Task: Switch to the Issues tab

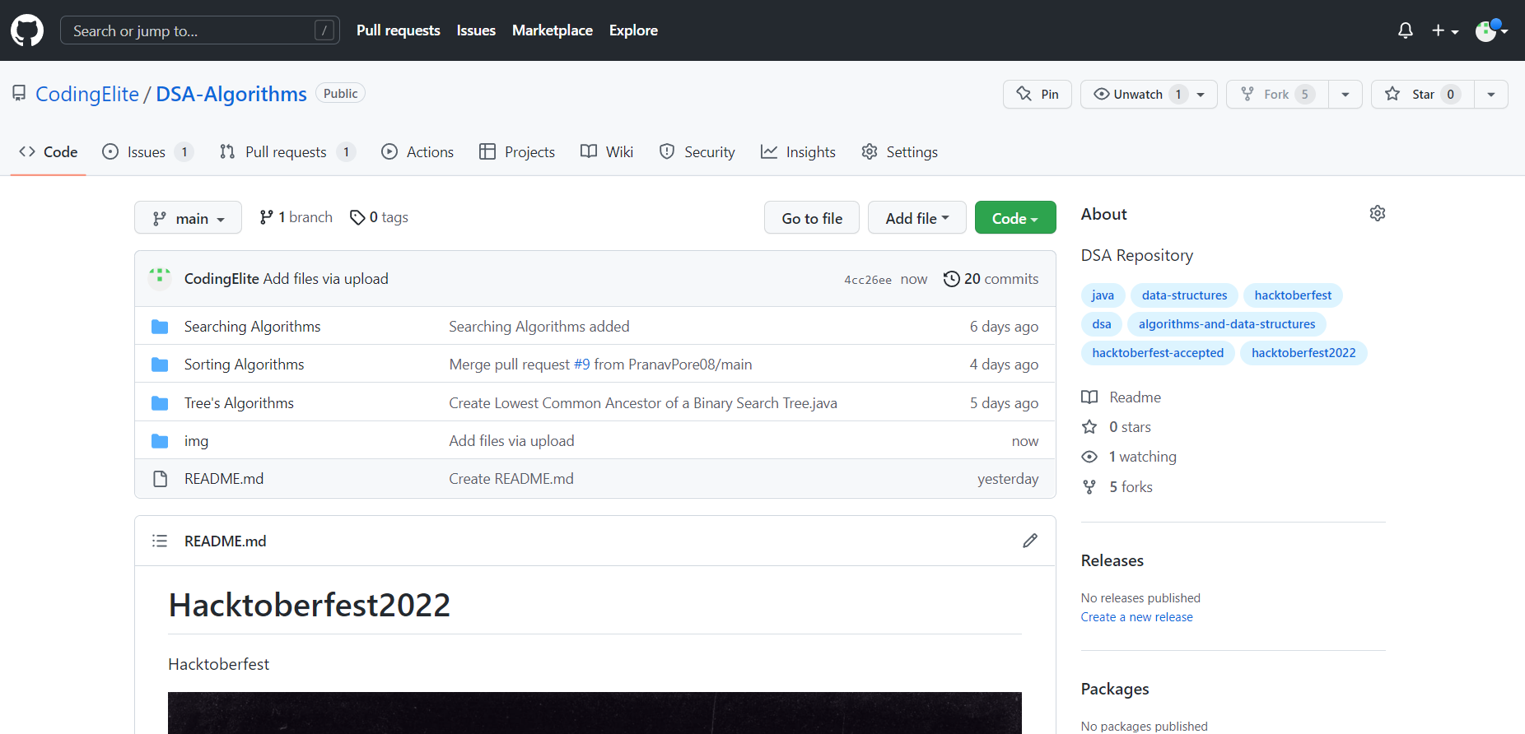Action: tap(147, 151)
